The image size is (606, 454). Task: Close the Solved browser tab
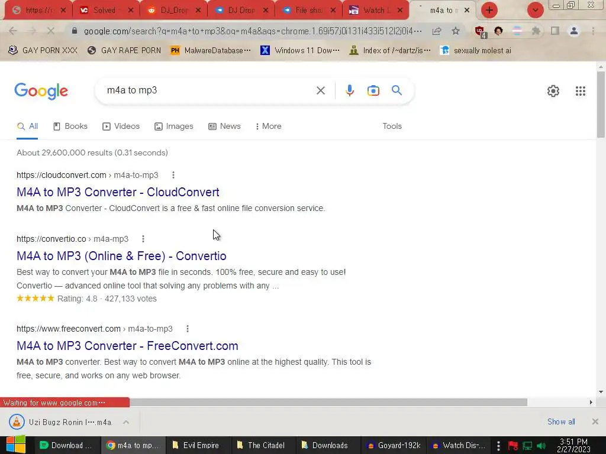[131, 11]
